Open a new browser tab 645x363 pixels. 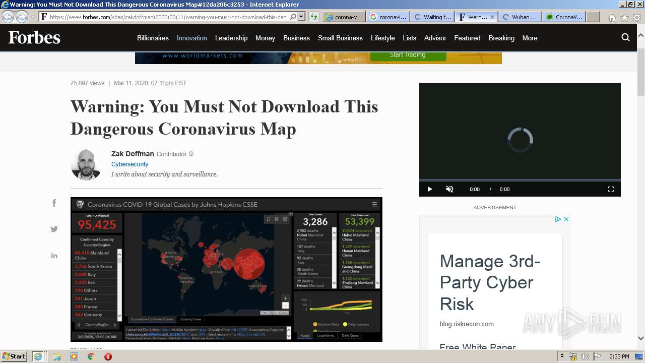tap(593, 17)
